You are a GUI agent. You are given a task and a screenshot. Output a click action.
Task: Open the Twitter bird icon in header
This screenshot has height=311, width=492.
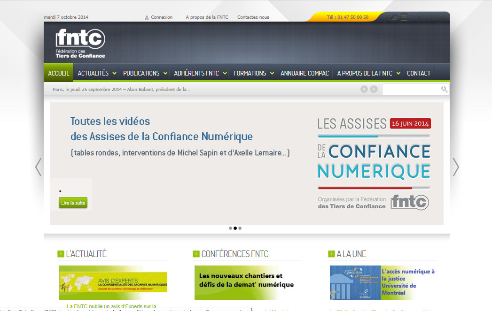(394, 17)
